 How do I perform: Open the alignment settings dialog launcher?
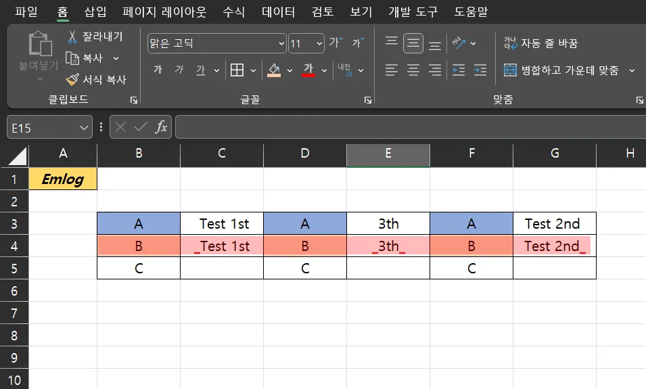tap(639, 99)
